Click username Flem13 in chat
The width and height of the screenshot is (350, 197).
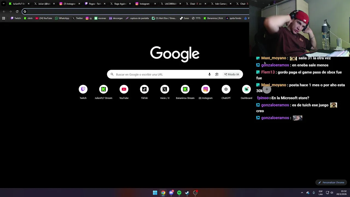click(268, 72)
